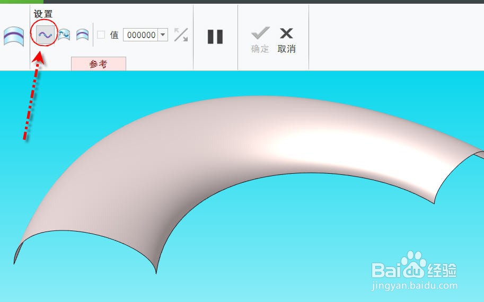Confirm with the 确定 checkmark button
Image resolution: width=484 pixels, height=302 pixels.
(260, 40)
